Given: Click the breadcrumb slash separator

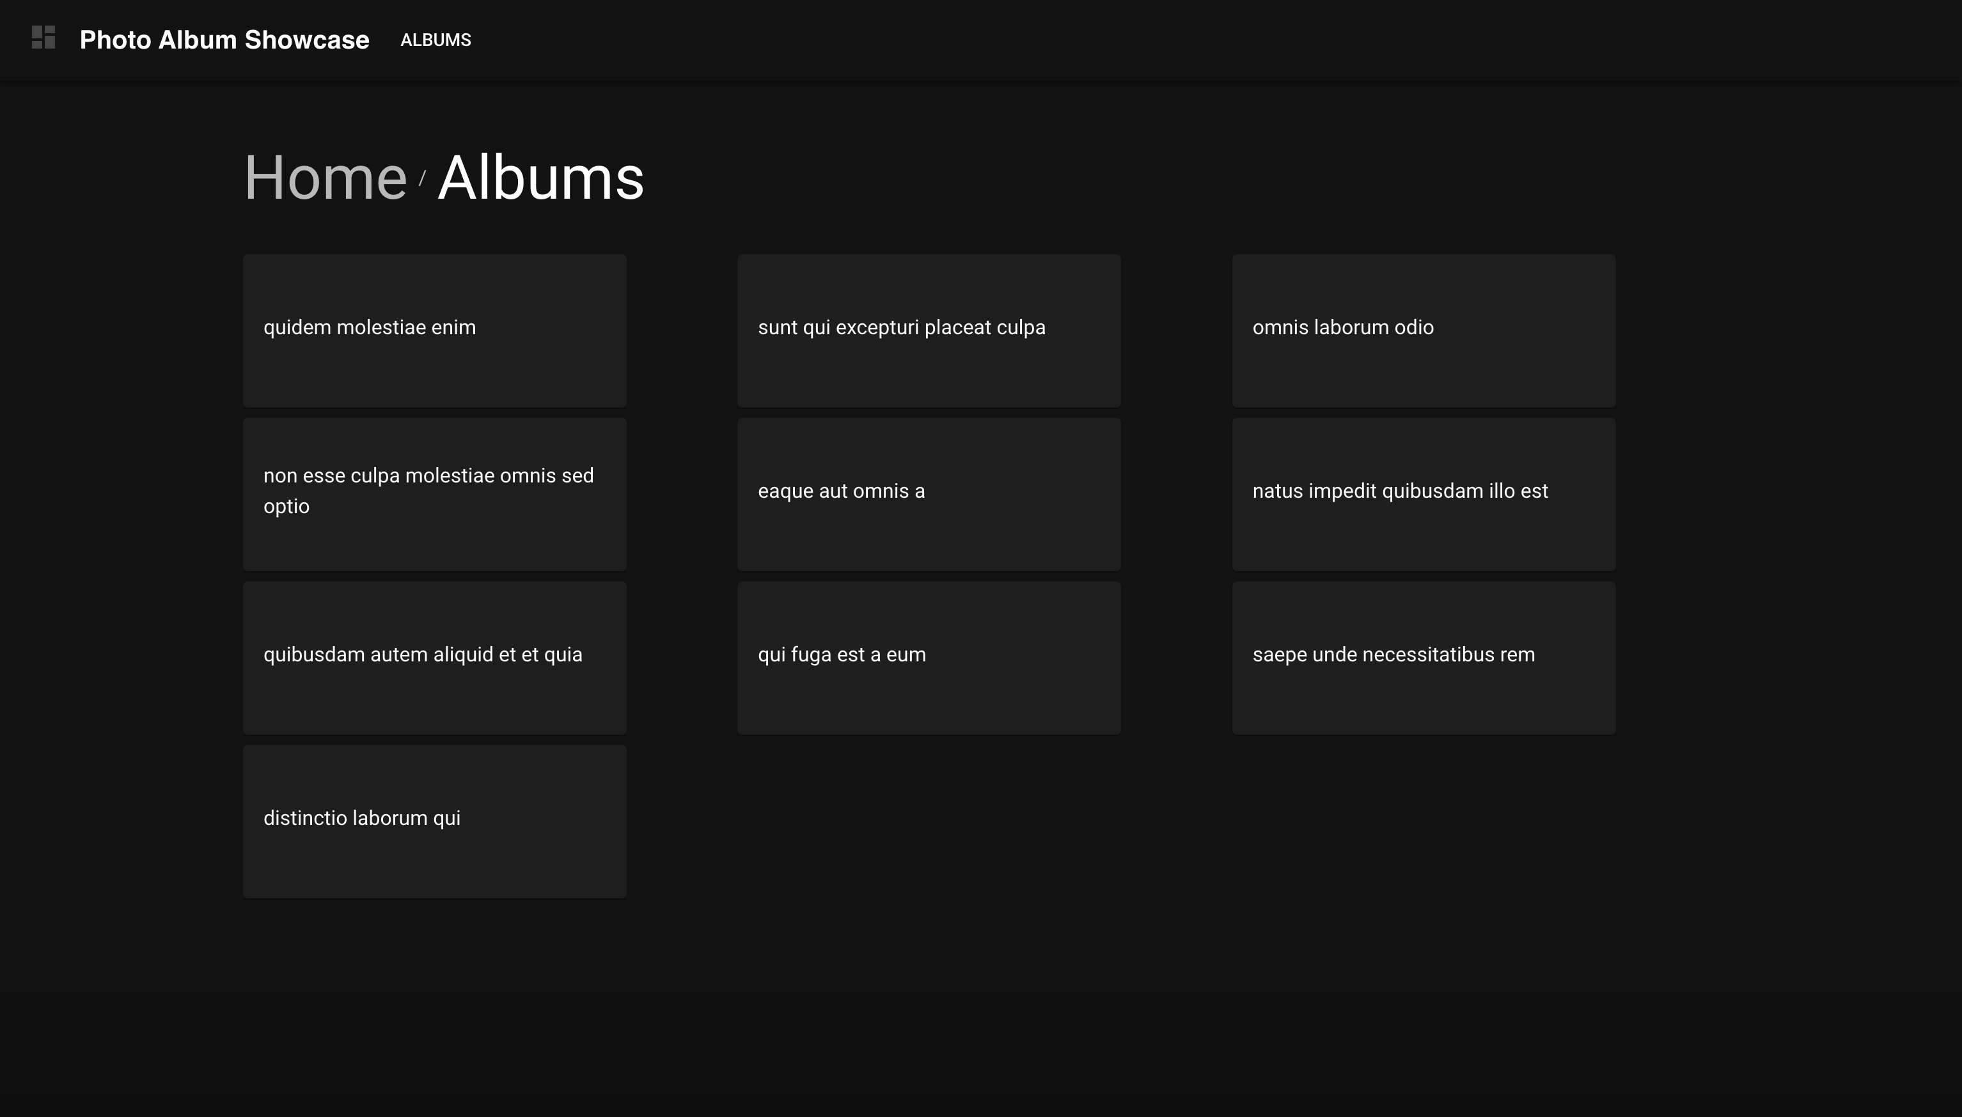Looking at the screenshot, I should click(422, 179).
